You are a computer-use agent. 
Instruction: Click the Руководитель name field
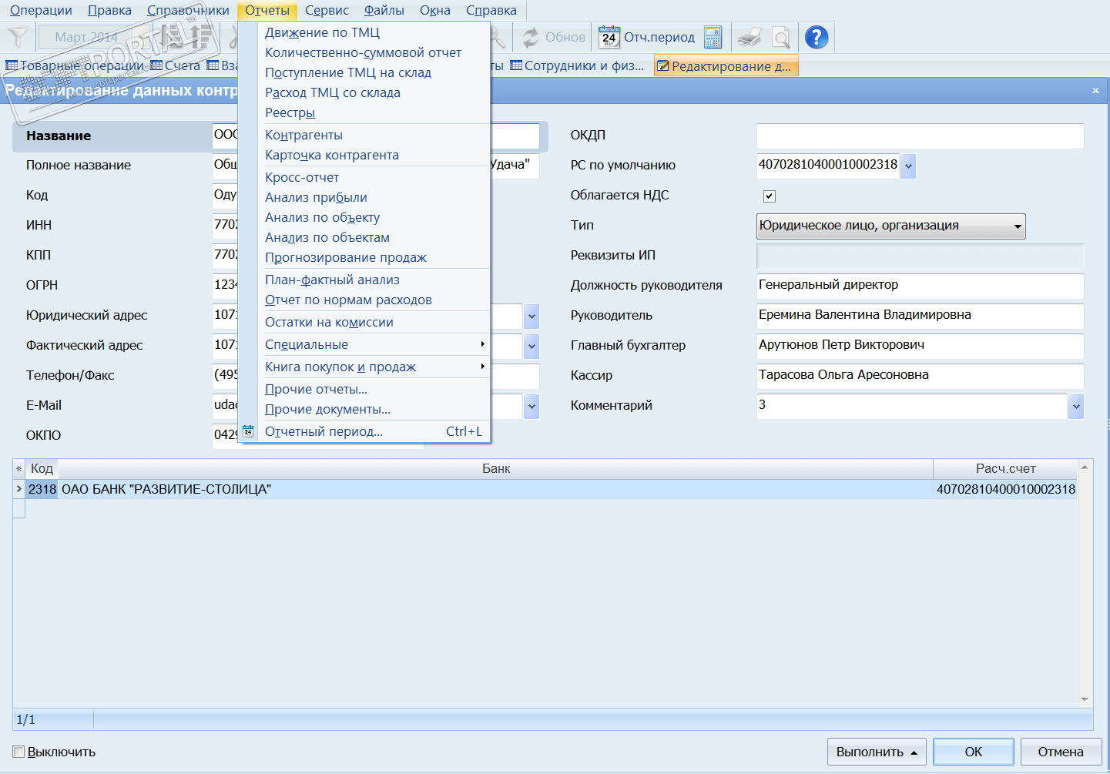tap(920, 316)
